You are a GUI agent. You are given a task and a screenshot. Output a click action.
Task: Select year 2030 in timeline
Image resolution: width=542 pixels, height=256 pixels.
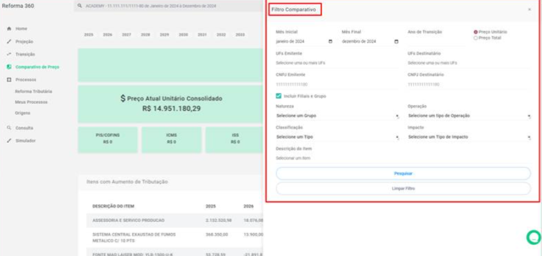(183, 35)
